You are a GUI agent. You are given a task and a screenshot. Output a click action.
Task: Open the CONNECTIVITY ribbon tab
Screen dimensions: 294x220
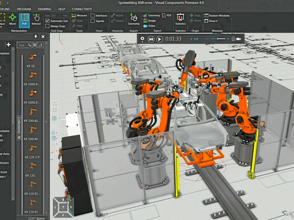click(x=82, y=9)
